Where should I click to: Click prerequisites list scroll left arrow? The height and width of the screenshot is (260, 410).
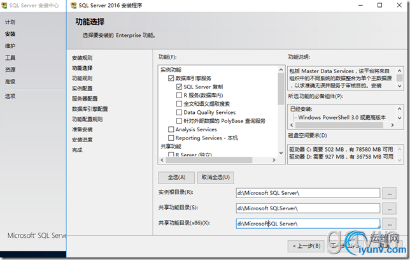pos(292,125)
